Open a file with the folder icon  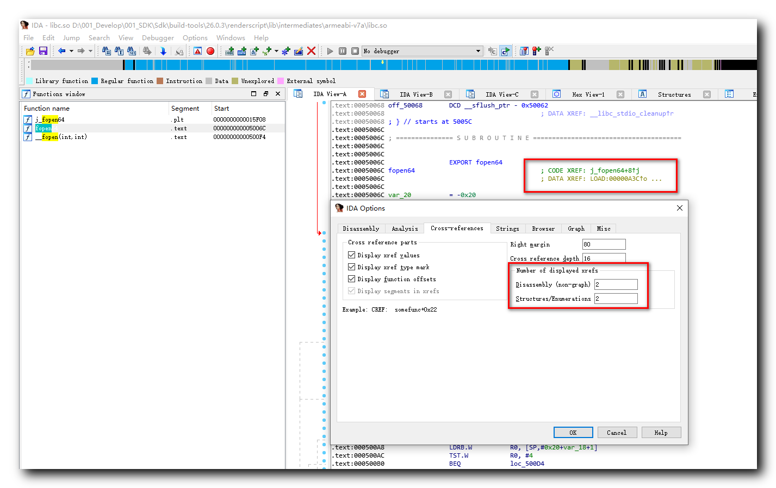[30, 51]
